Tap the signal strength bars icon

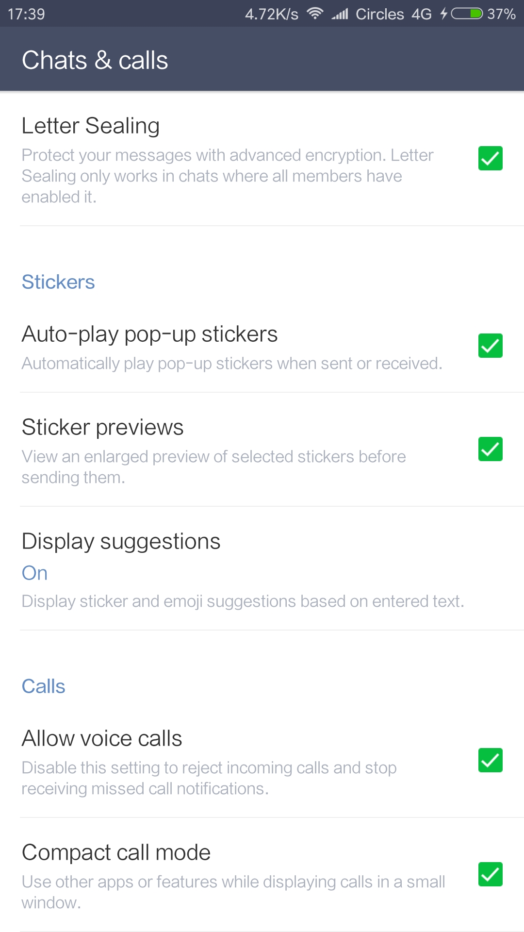tap(340, 14)
